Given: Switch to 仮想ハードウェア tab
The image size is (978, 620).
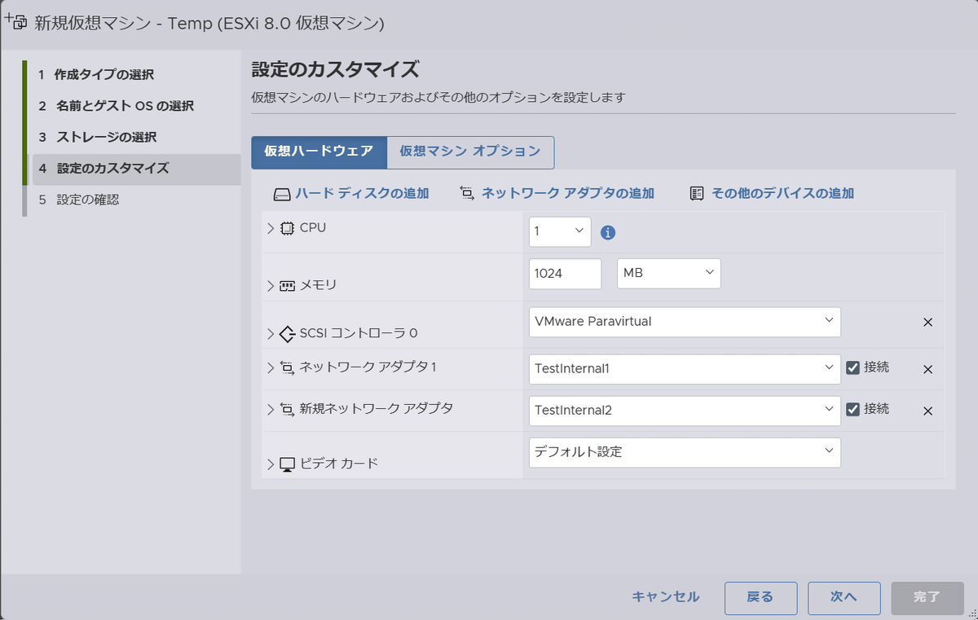Looking at the screenshot, I should [x=319, y=152].
